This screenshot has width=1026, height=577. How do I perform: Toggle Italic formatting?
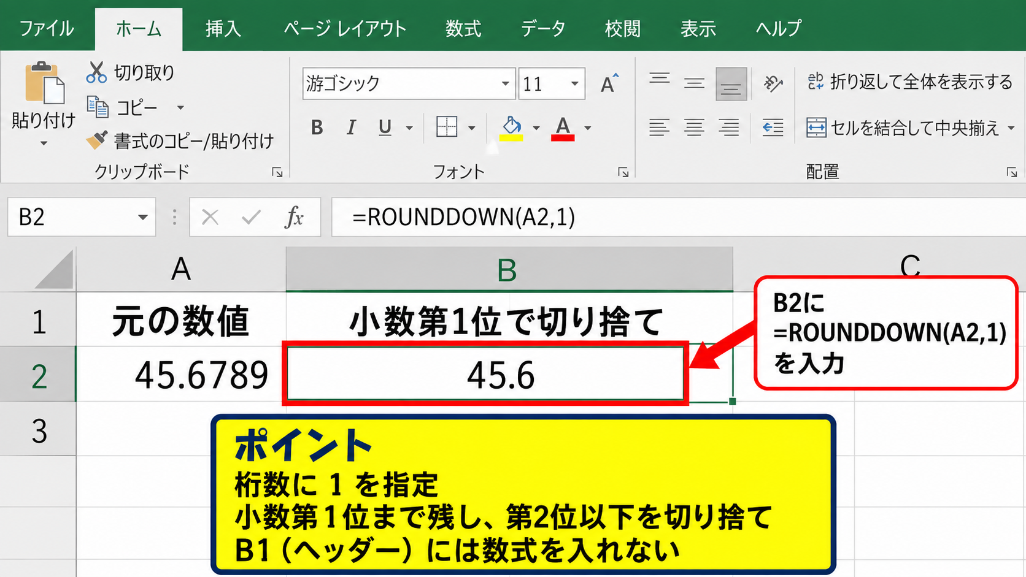click(351, 128)
